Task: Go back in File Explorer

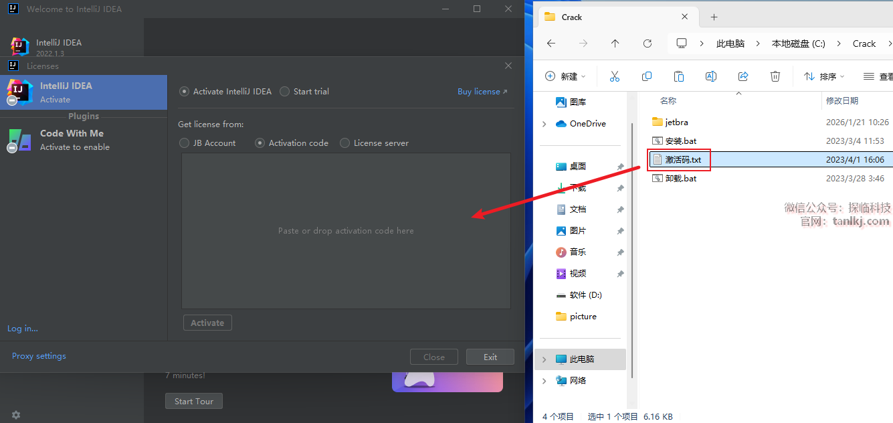Action: point(551,44)
